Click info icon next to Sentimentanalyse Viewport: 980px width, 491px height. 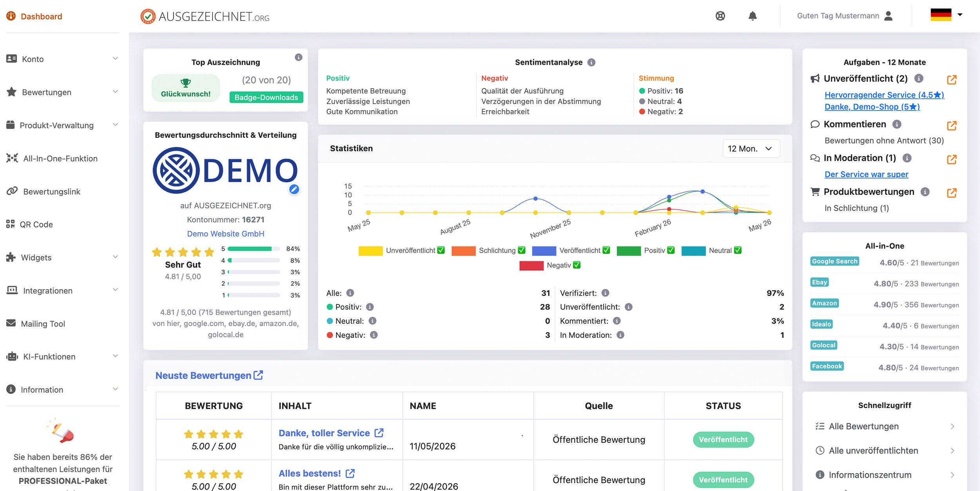pos(591,62)
